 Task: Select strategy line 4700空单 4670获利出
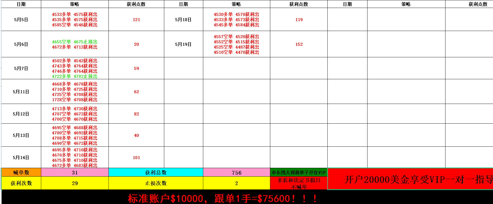tap(75, 119)
